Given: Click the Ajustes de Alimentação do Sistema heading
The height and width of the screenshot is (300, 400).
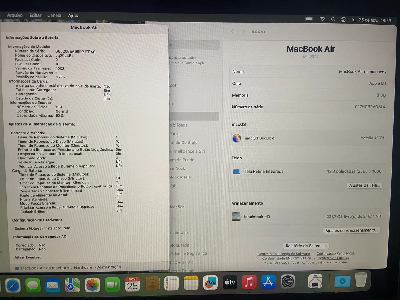Looking at the screenshot, I should click(x=42, y=124).
